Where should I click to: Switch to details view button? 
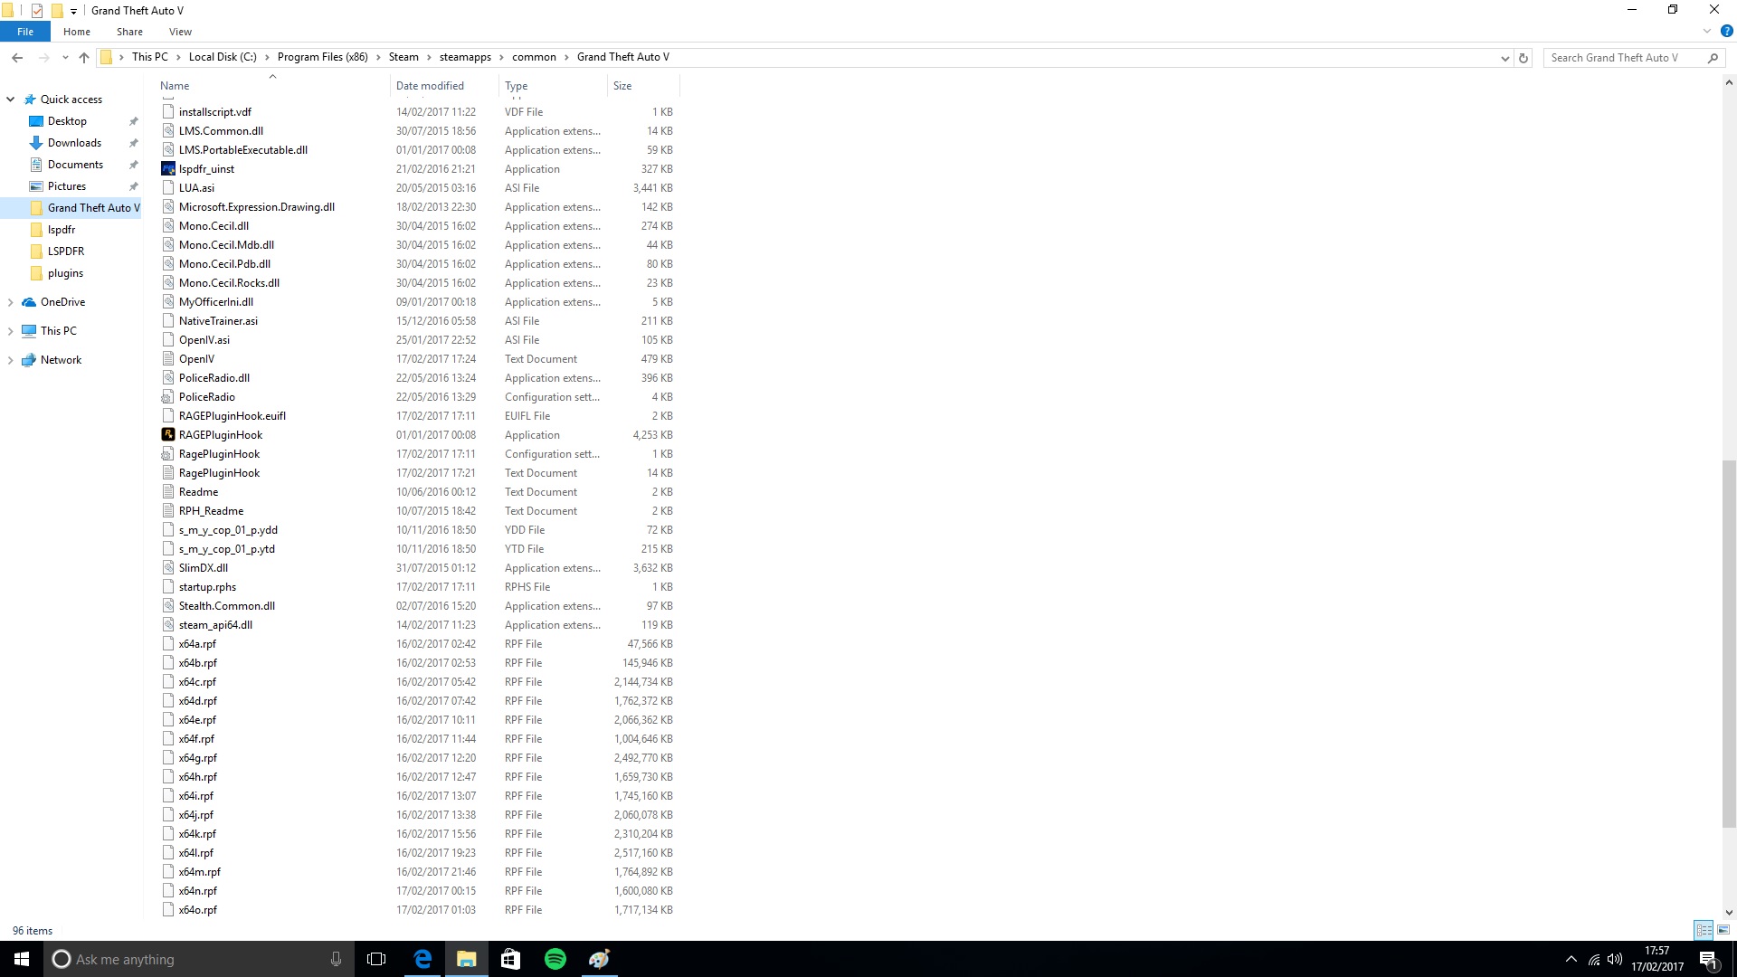tap(1704, 930)
